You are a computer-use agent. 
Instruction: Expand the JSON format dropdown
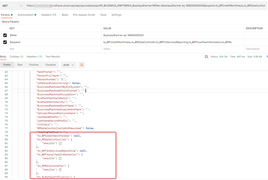[68, 65]
